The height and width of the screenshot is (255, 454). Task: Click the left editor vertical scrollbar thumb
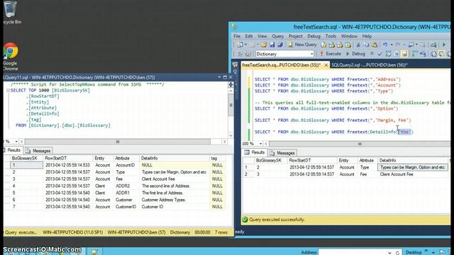[231, 106]
